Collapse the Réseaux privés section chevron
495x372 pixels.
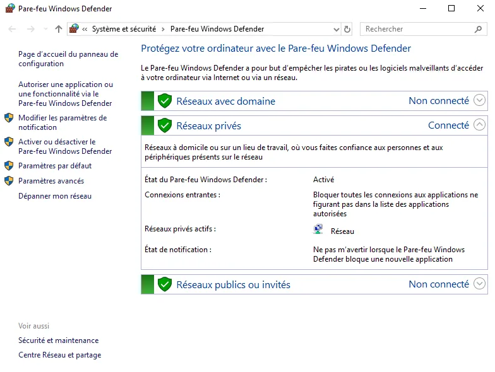coord(479,125)
